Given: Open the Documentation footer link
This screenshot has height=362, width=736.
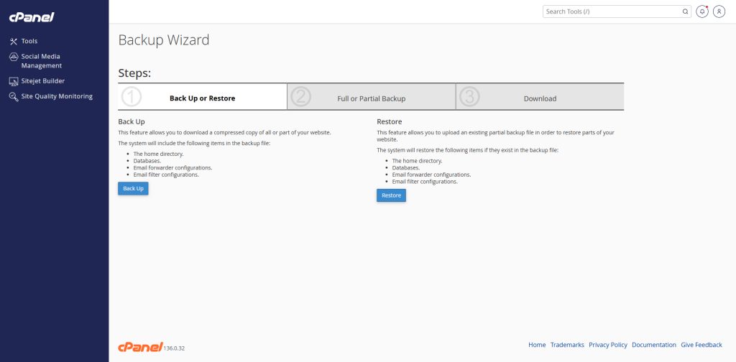Looking at the screenshot, I should 654,345.
